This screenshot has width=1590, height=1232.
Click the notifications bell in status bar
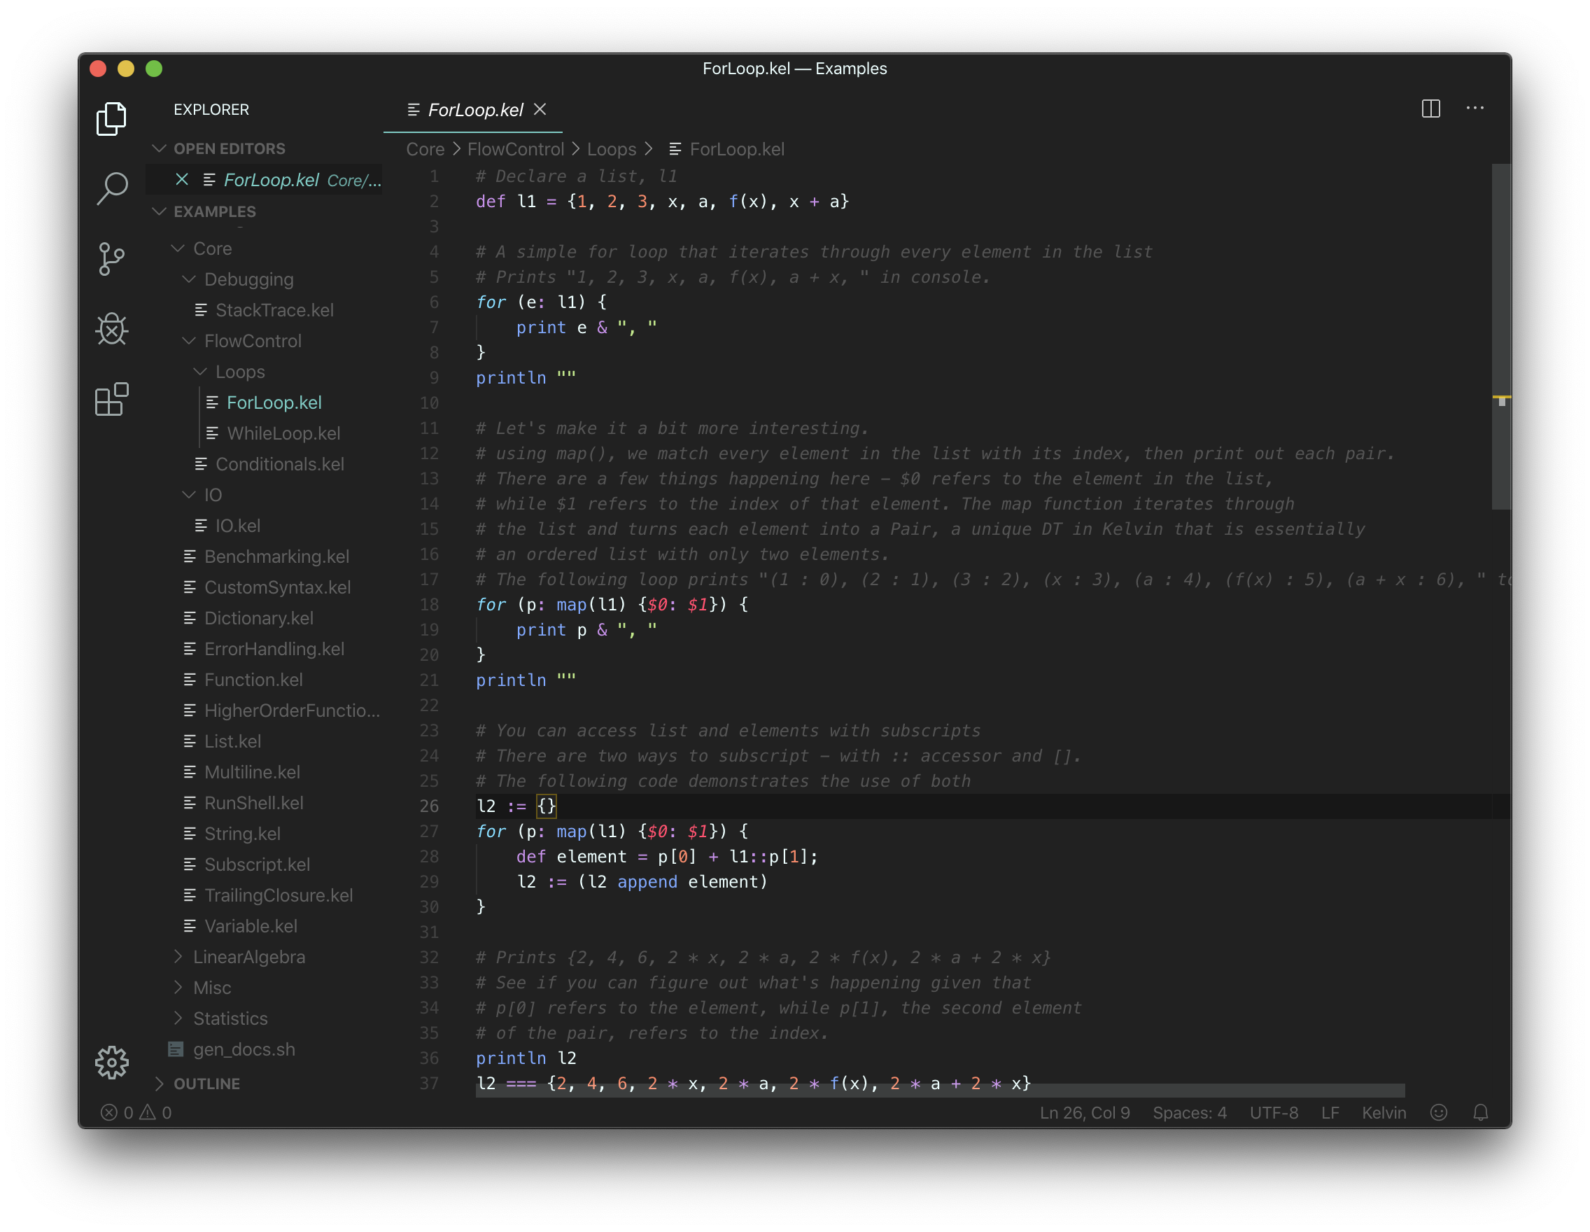point(1480,1112)
